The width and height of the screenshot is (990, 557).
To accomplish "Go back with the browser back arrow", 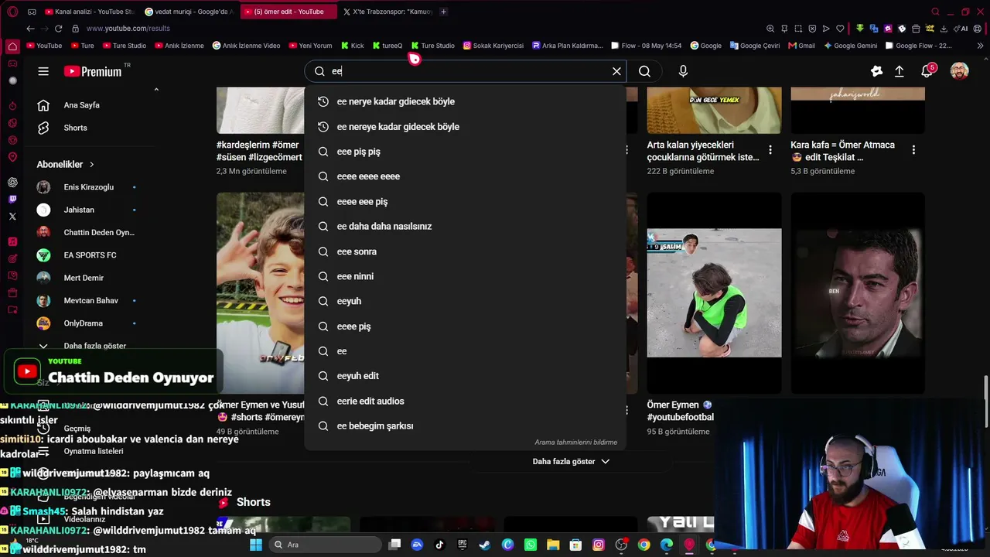I will click(30, 29).
